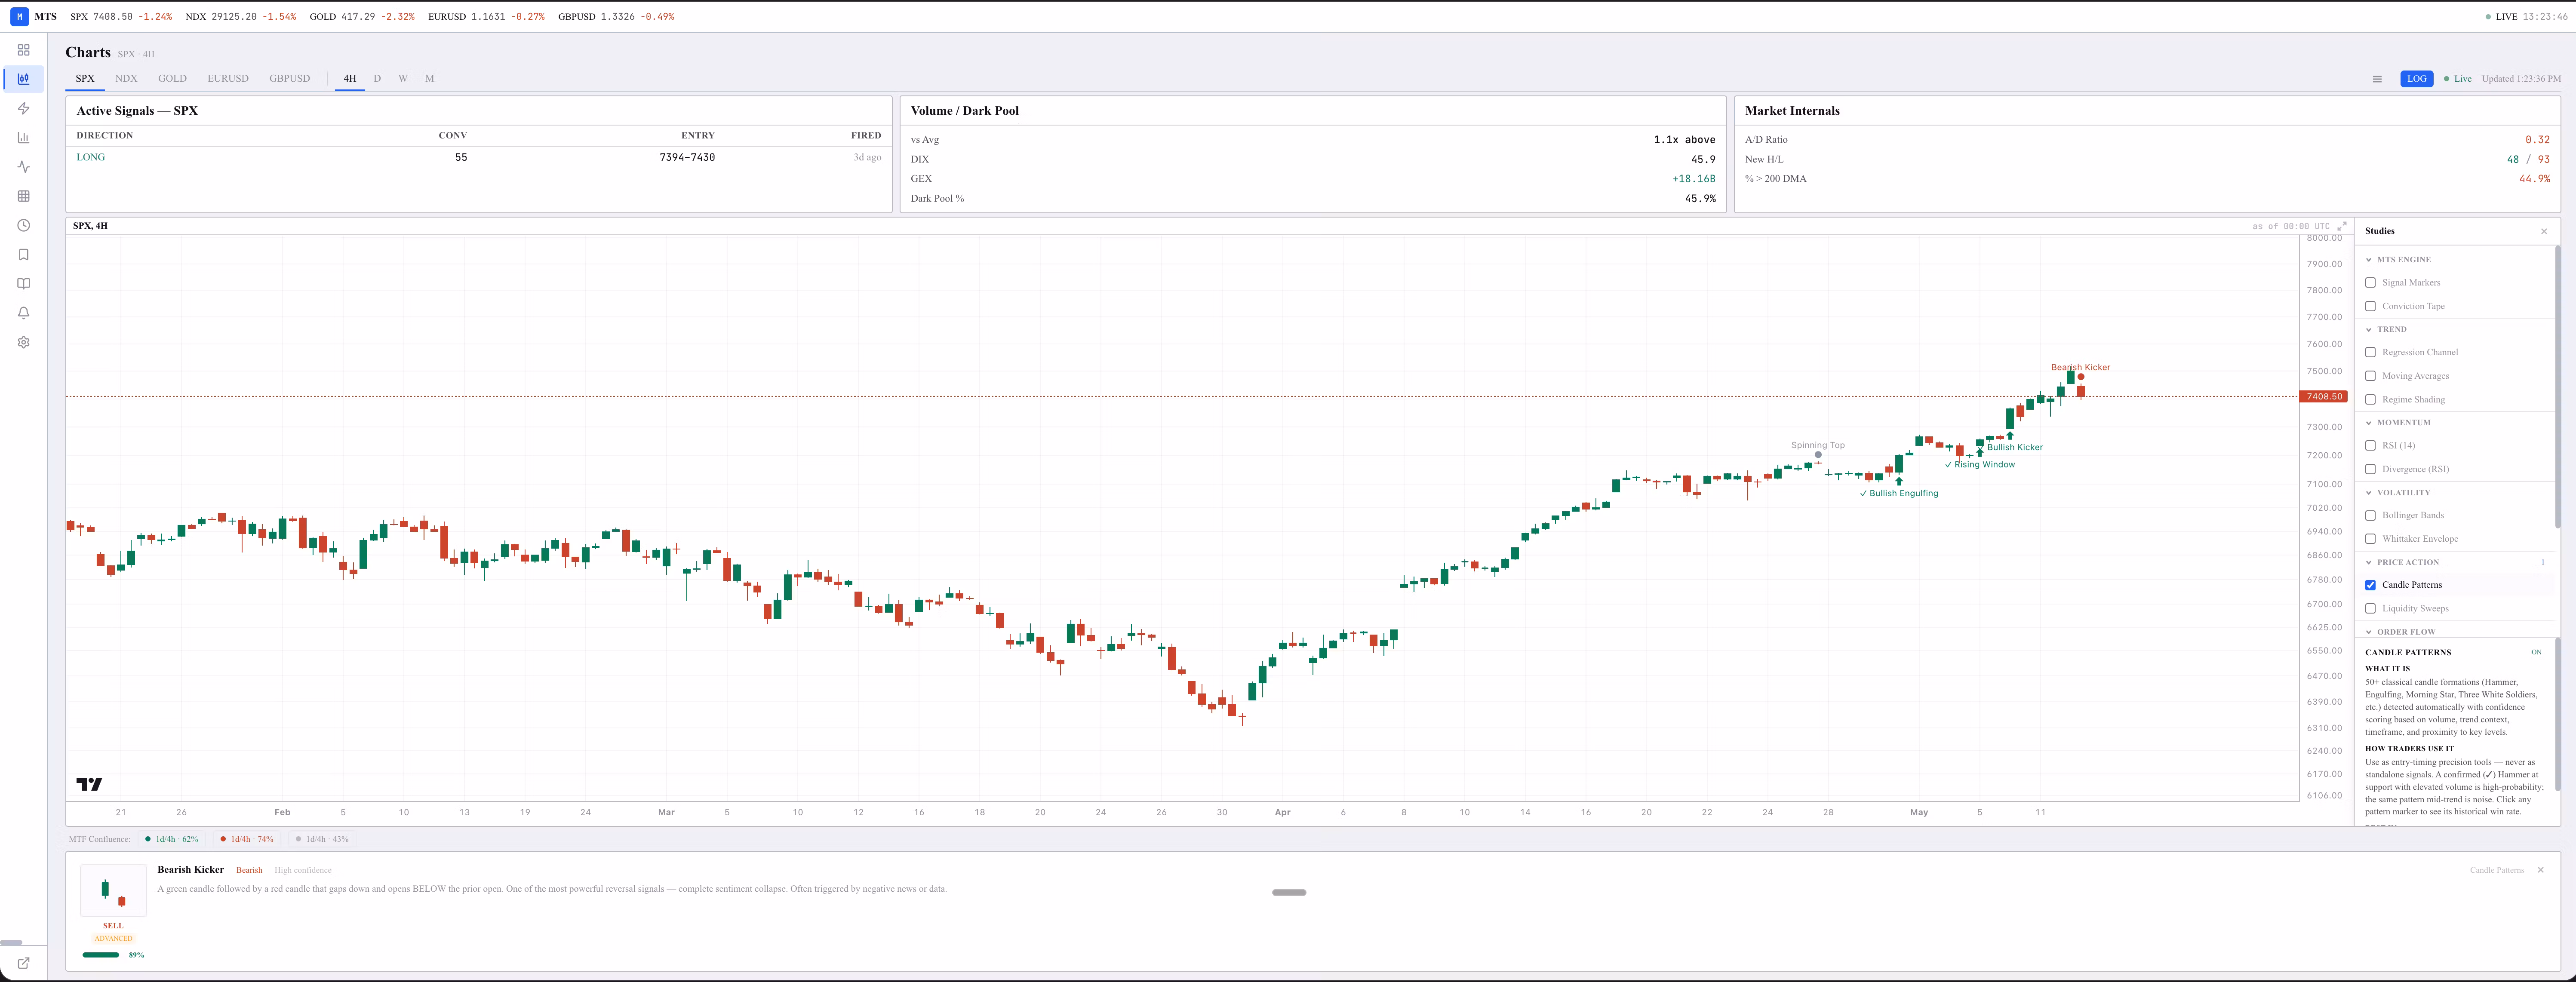Click the LONG signal direction in Active Signals
2576x982 pixels.
[x=91, y=158]
